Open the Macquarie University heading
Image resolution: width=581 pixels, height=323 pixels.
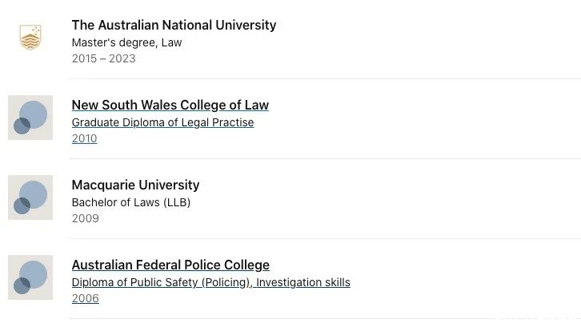click(x=135, y=185)
